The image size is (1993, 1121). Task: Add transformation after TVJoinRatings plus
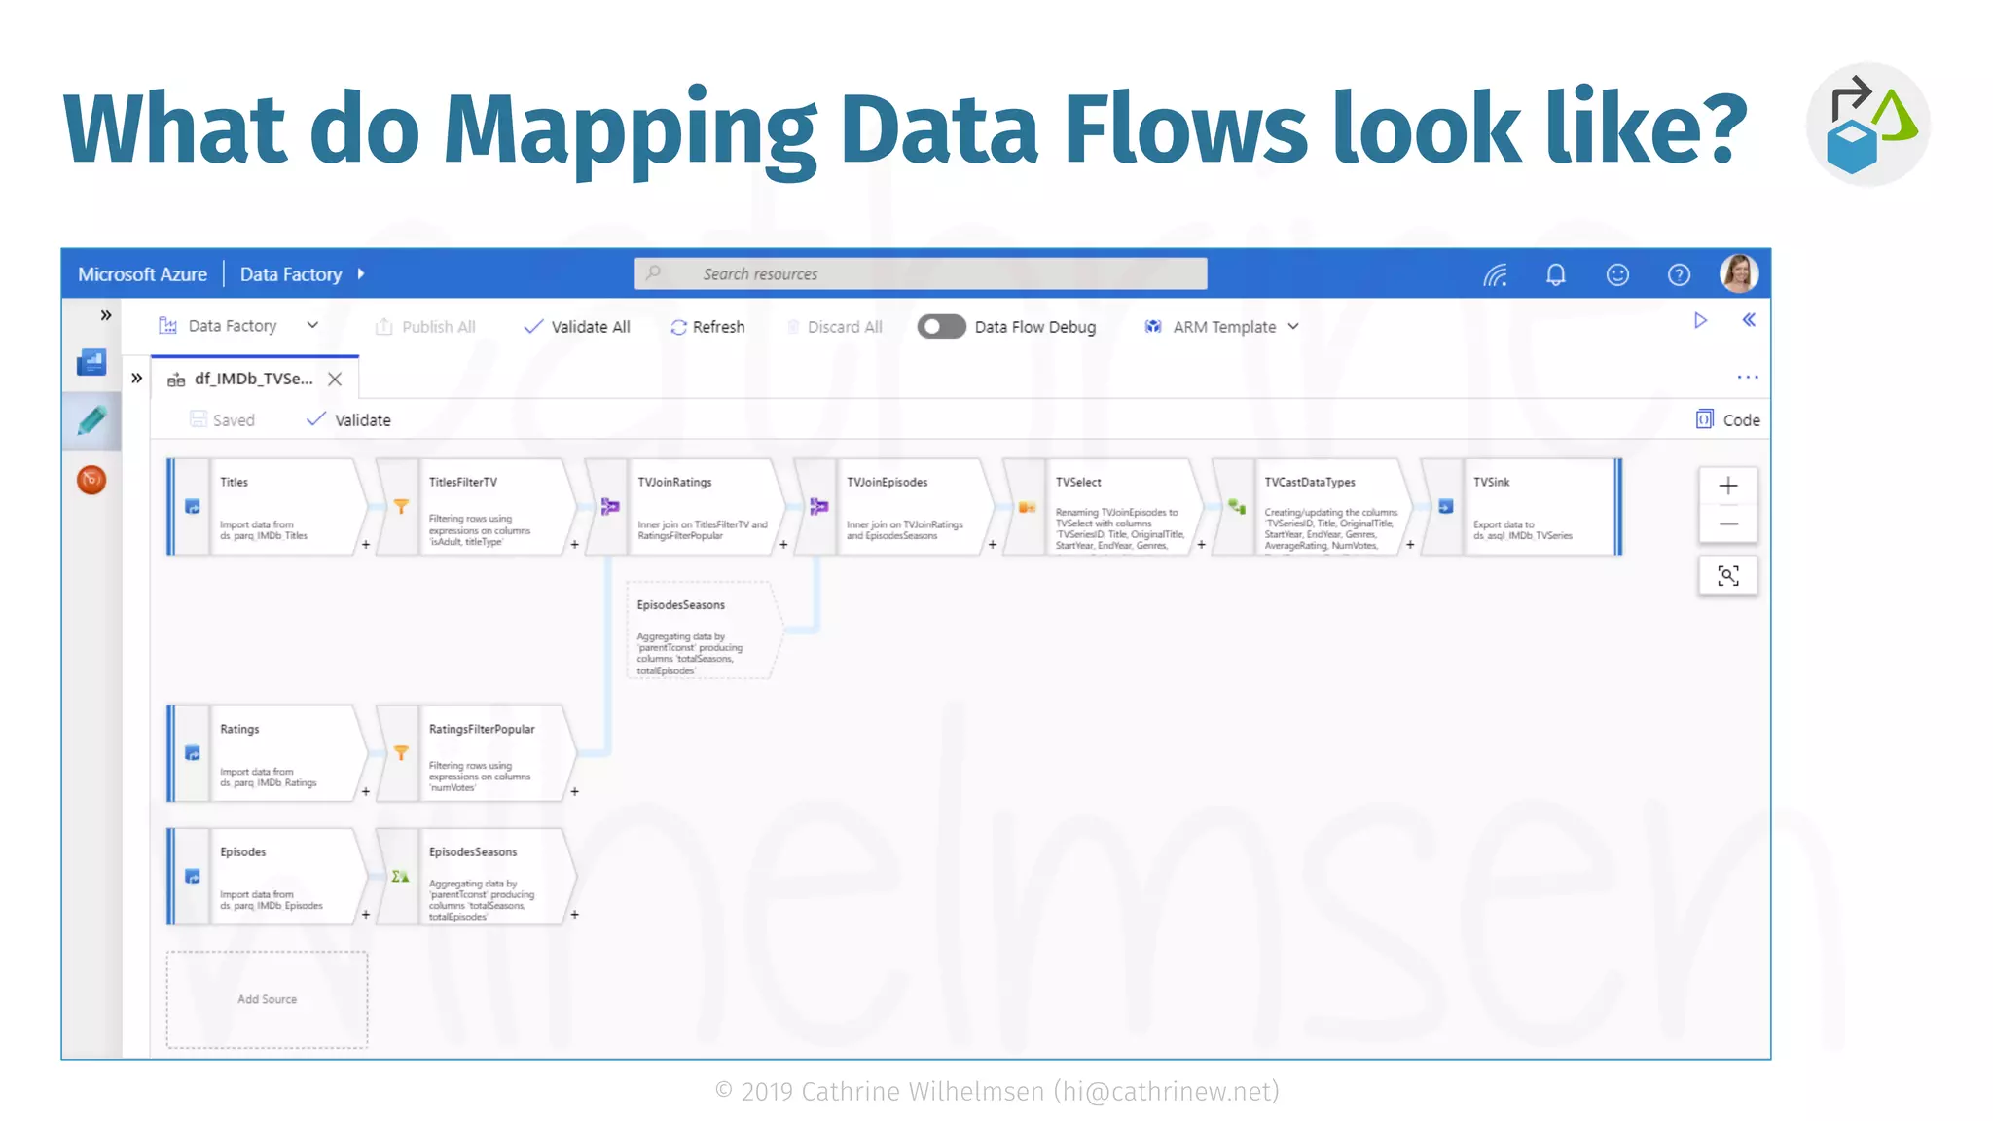click(783, 545)
